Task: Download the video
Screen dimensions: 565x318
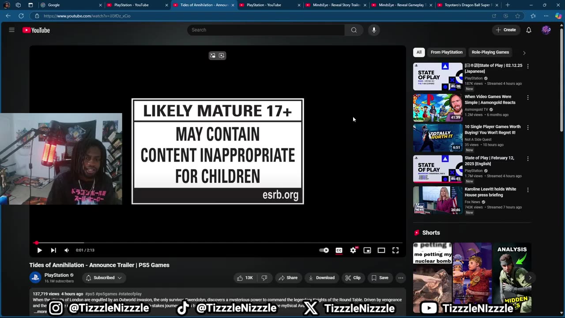Action: click(x=321, y=278)
